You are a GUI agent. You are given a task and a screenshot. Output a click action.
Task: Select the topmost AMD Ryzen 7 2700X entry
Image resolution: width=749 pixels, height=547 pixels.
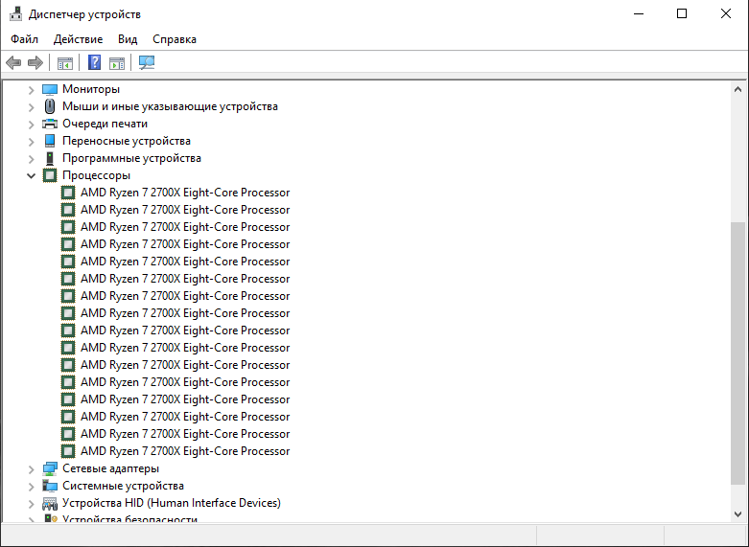[185, 193]
